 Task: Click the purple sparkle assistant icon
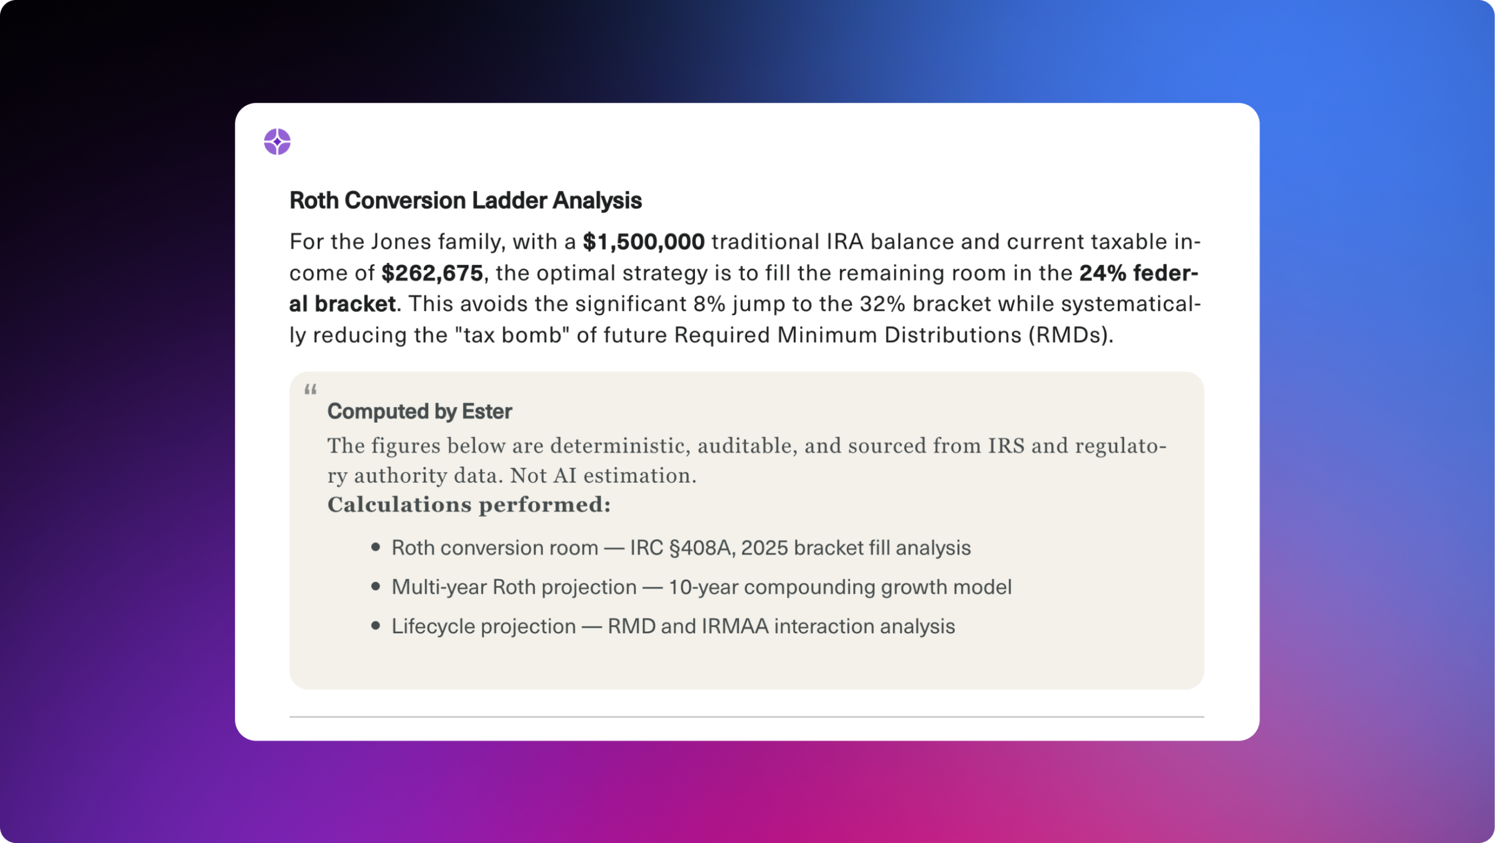[x=277, y=142]
